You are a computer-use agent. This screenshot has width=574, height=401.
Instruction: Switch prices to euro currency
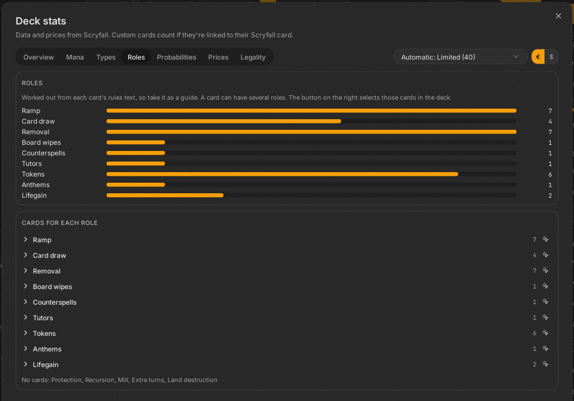pyautogui.click(x=538, y=57)
